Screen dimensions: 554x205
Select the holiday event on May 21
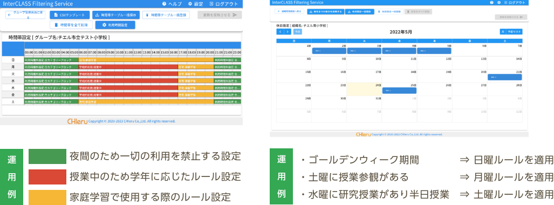pyautogui.click(x=504, y=77)
